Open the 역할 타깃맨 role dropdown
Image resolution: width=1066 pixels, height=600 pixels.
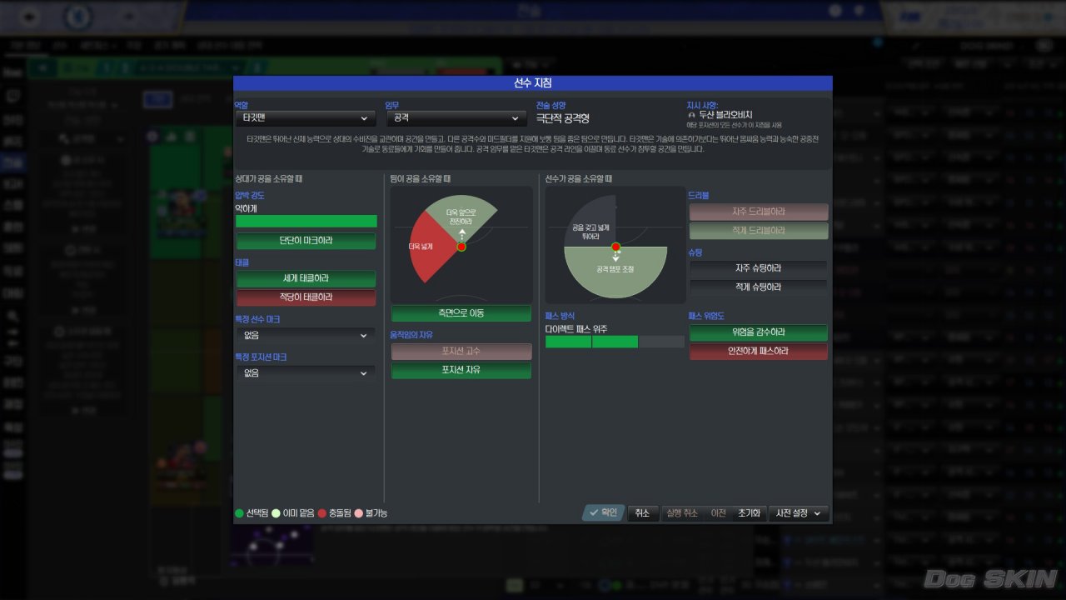point(305,118)
